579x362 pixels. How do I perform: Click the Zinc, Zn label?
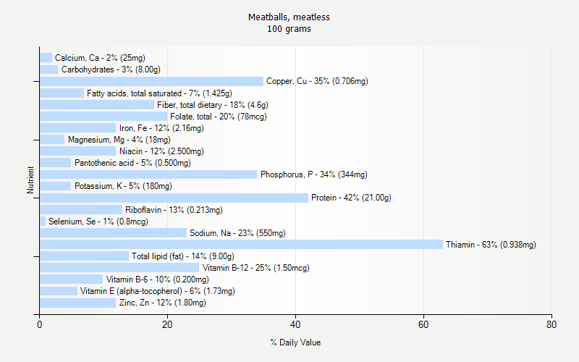162,303
